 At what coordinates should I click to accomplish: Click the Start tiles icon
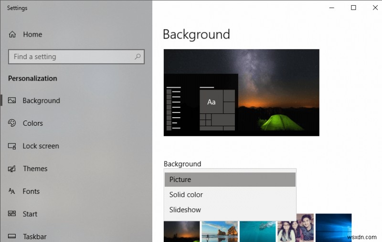12,214
